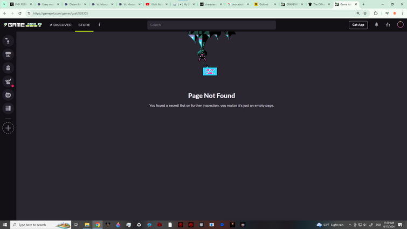Click the Chrome taskbar icon
The width and height of the screenshot is (407, 229).
point(98,225)
